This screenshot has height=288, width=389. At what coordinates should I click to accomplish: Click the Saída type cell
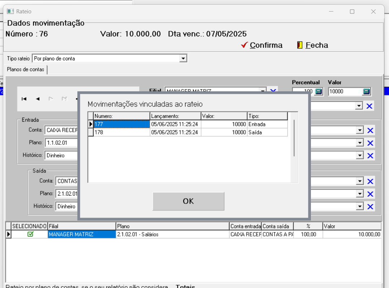pos(268,132)
